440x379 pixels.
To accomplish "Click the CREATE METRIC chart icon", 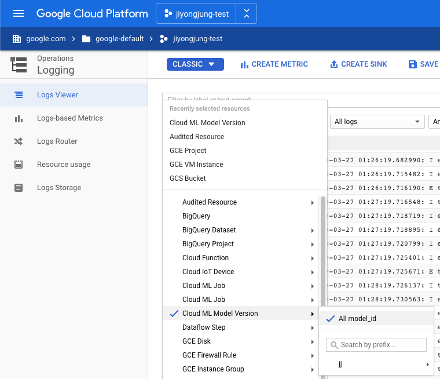I will [244, 65].
